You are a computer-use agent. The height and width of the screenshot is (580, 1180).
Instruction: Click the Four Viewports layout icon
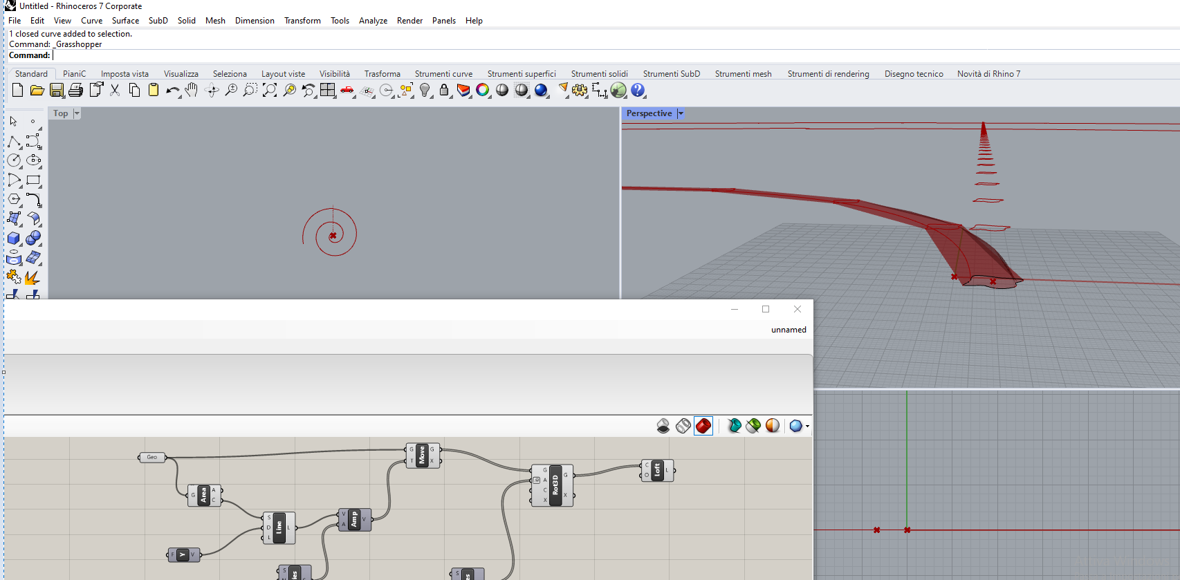(328, 90)
